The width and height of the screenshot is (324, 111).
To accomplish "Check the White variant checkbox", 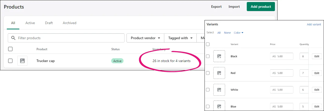I will coord(208,90).
